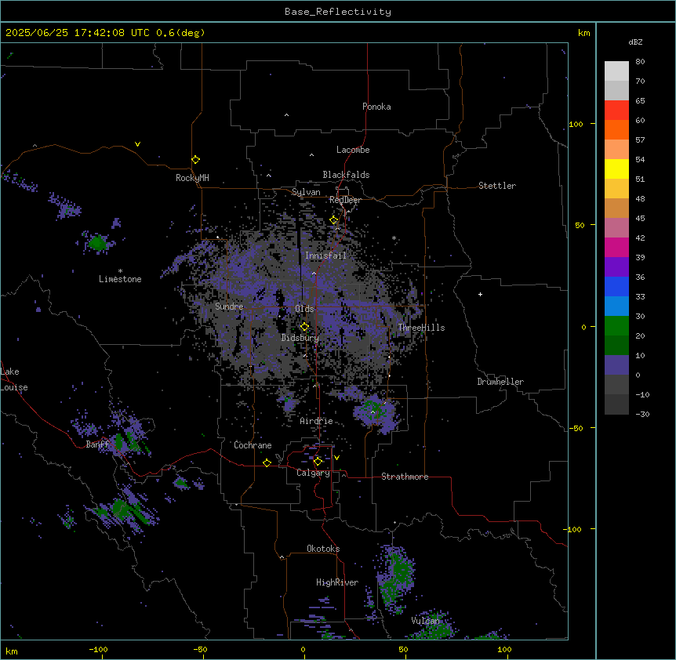The image size is (676, 660).
Task: Select the Okotoks label
Action: [x=323, y=549]
